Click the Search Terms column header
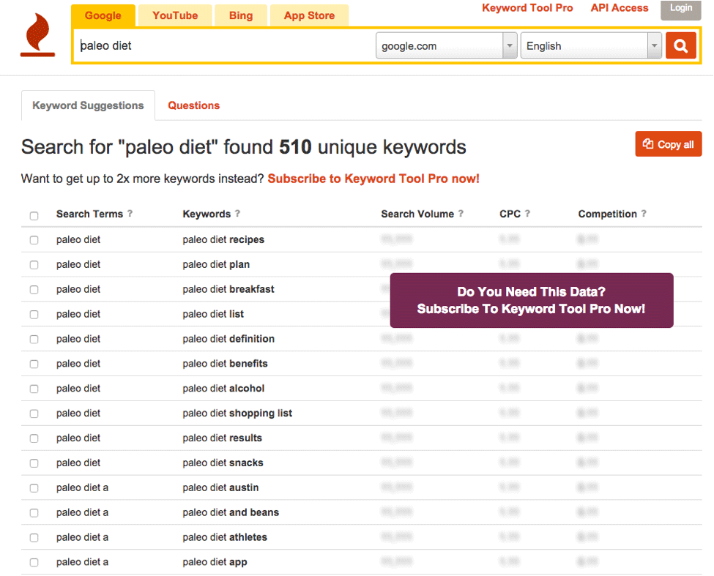Image resolution: width=714 pixels, height=576 pixels. pos(89,214)
